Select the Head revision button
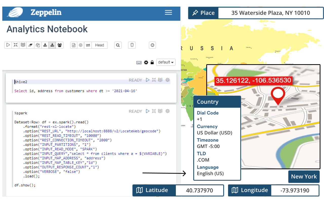Viewport: 324px width, 203px height. pos(99,45)
